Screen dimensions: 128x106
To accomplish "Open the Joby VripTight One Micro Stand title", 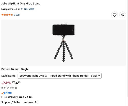I will click(x=21, y=4).
